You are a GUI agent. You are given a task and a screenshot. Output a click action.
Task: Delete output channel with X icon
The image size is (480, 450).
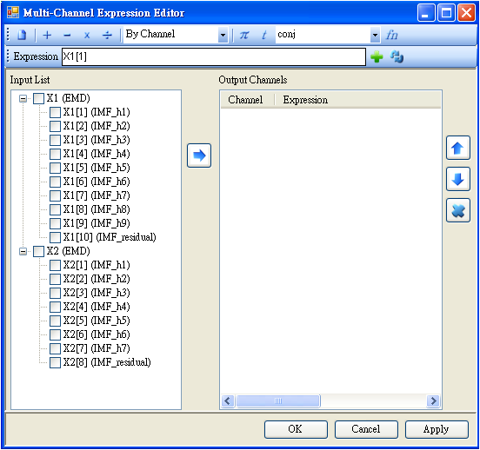[x=458, y=210]
